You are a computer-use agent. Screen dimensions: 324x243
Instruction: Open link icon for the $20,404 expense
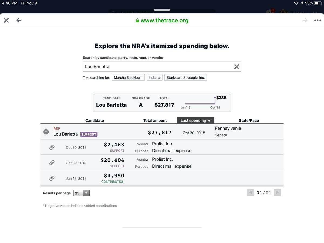click(52, 163)
